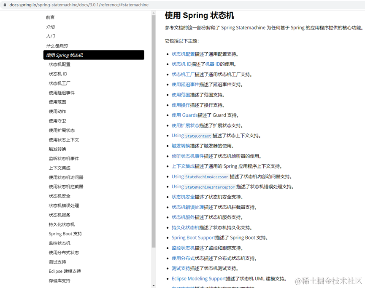Screen dimensions: 365x288
Task: Open 什么是新的 in the sidebar
Action: [57, 46]
